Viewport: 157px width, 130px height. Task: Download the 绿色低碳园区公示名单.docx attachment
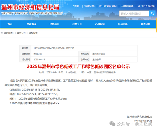click(34, 103)
